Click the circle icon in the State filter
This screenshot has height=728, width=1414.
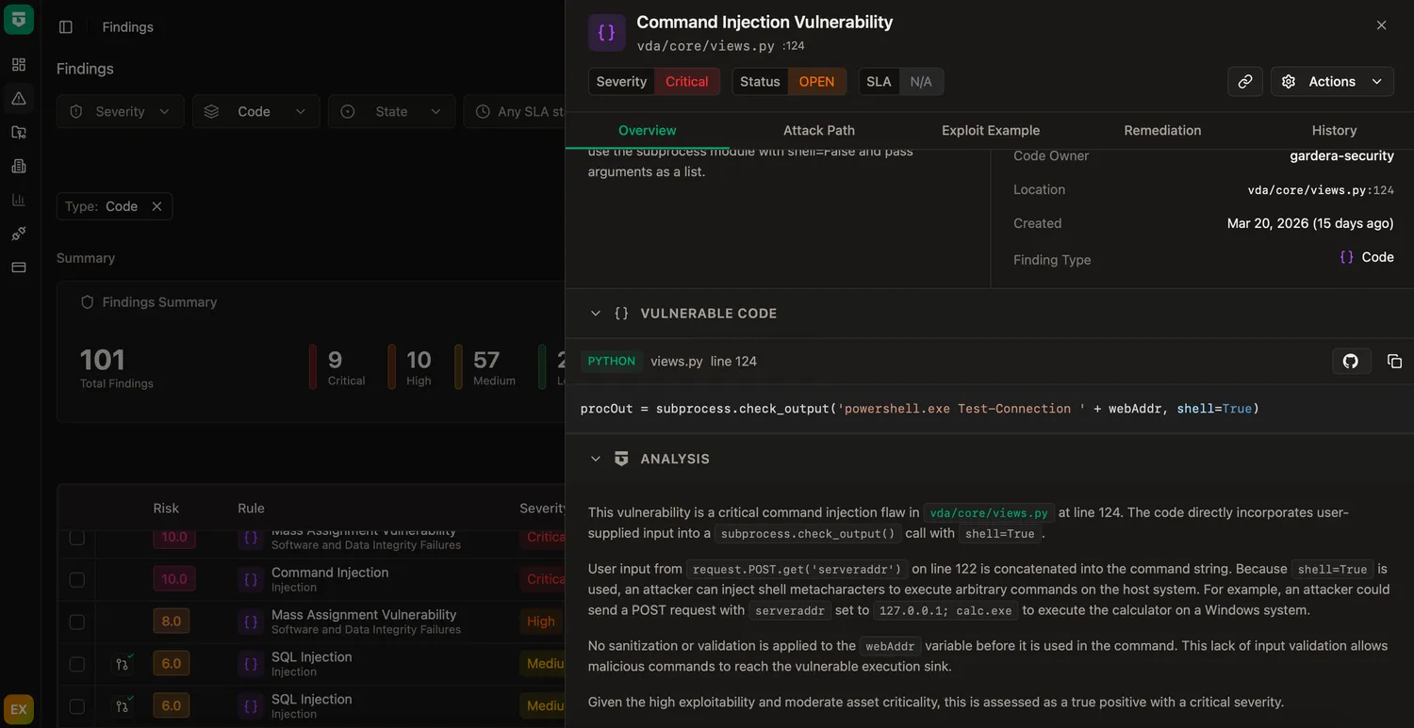tap(348, 111)
